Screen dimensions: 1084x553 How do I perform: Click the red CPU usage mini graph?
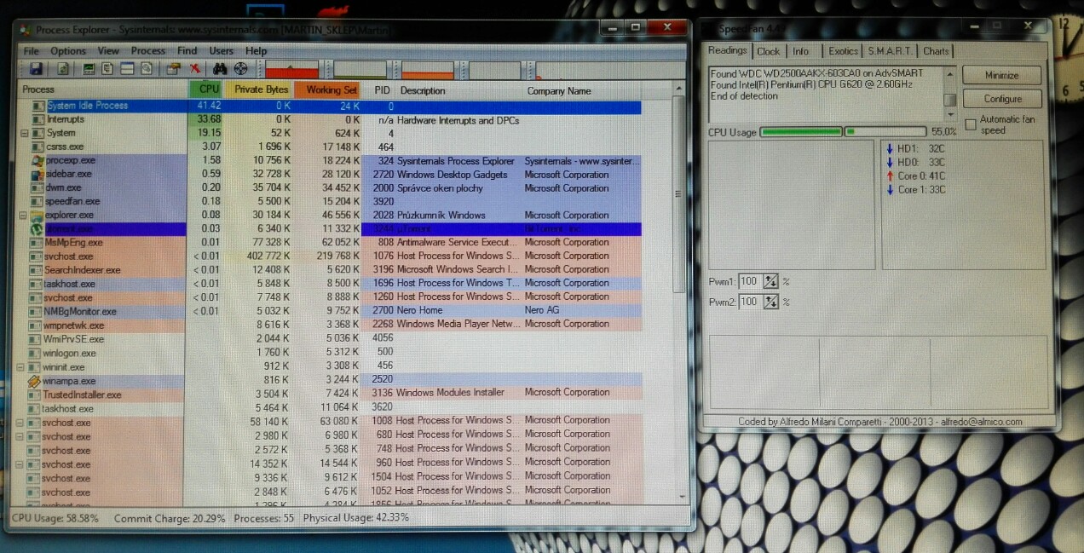click(x=291, y=69)
